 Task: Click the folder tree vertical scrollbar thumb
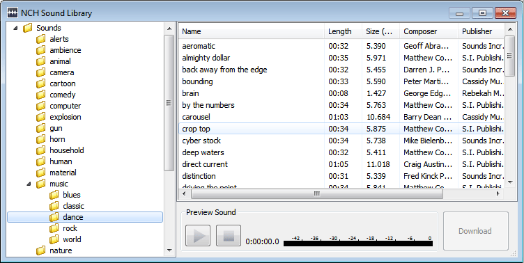(169, 103)
